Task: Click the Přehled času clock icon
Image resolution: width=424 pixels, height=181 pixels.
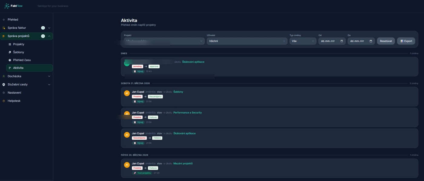Action: (10, 60)
